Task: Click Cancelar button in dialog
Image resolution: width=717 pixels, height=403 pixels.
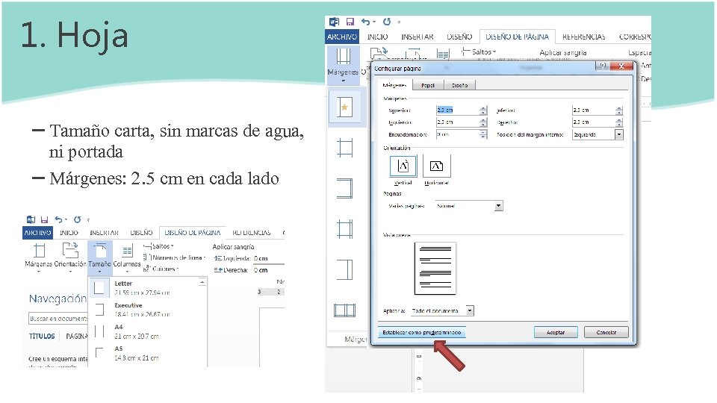Action: [606, 333]
